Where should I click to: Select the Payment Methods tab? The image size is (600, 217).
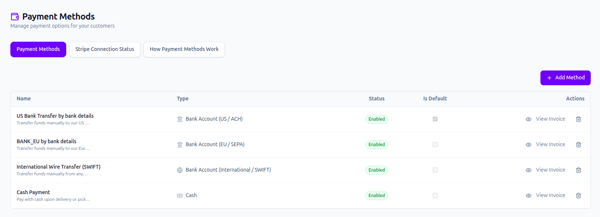(38, 49)
